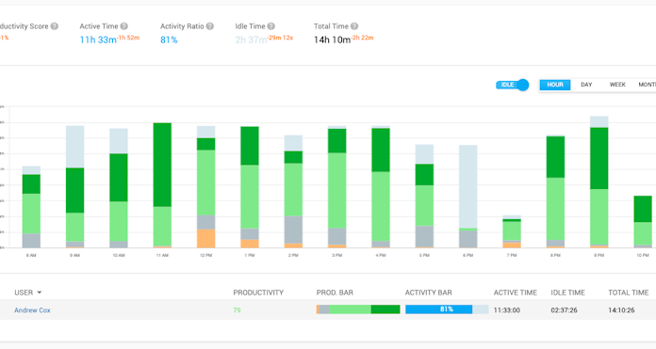Click the 10 AM chart bar

click(x=119, y=188)
